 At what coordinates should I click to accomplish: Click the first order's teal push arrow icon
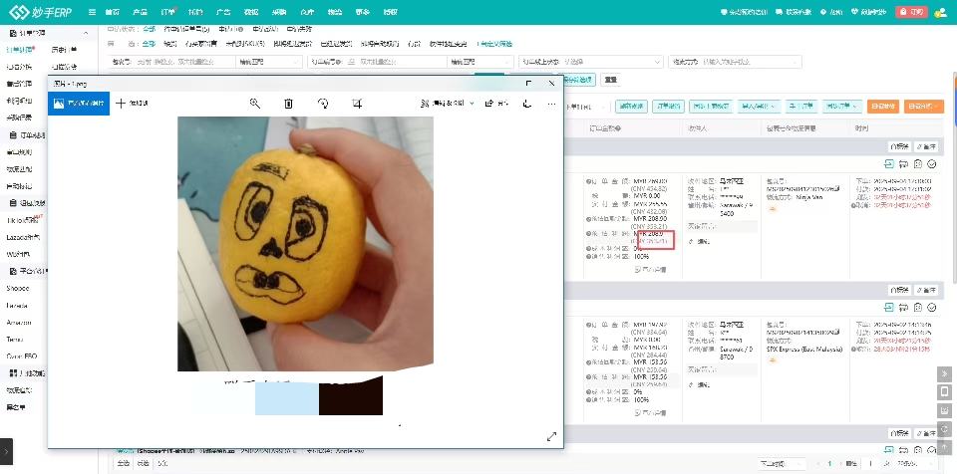(888, 163)
